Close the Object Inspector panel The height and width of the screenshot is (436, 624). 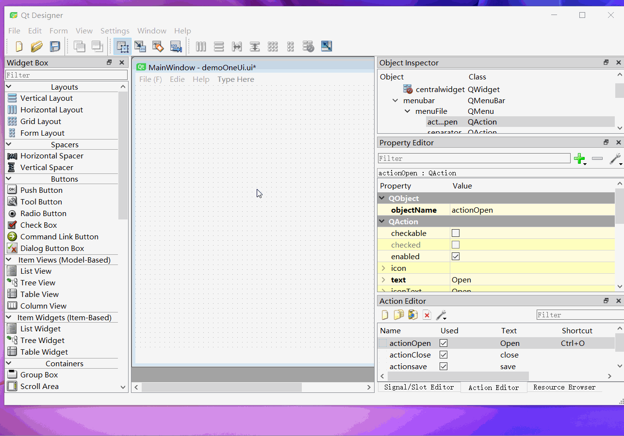click(x=619, y=62)
